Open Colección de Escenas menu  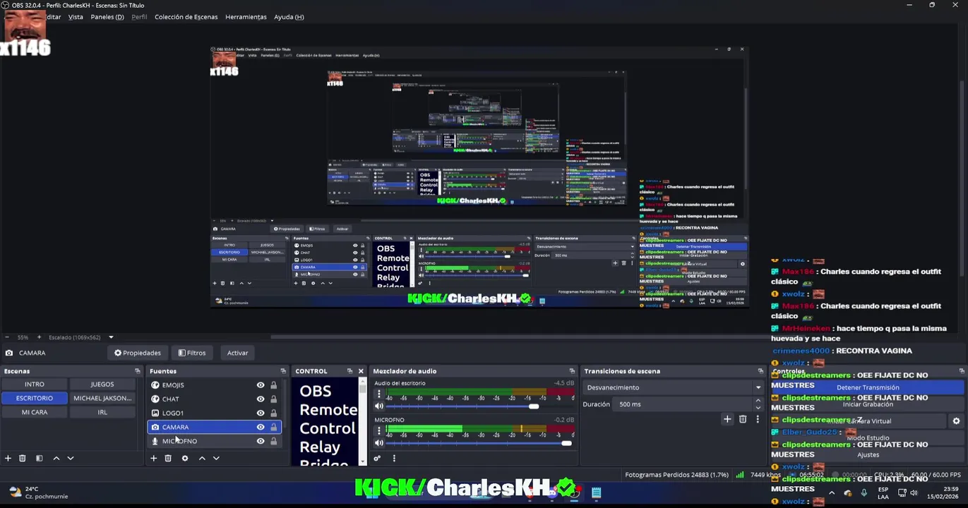coord(186,17)
